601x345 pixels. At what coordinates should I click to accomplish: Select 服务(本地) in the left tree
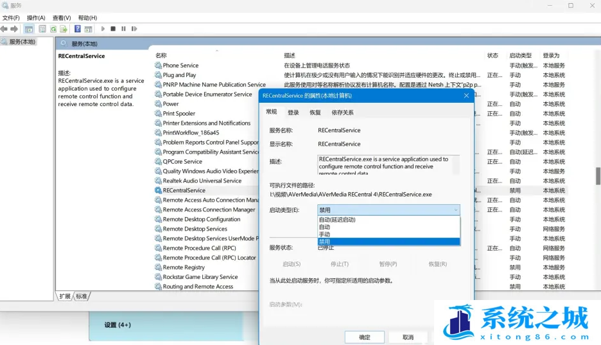22,41
